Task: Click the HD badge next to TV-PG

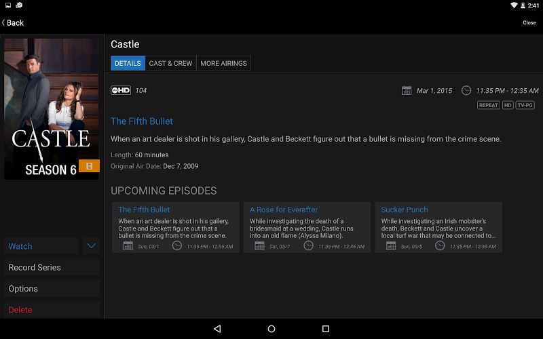Action: (508, 105)
